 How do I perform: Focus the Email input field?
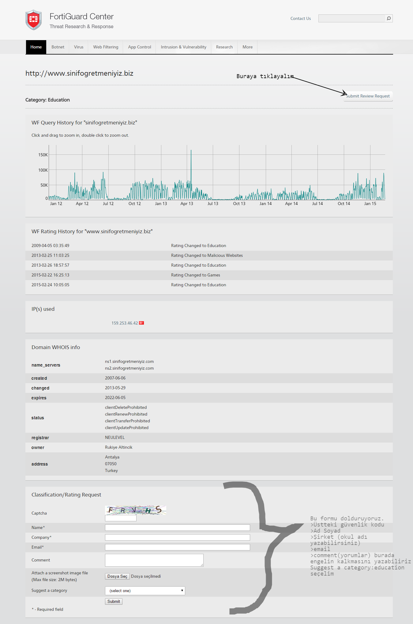[177, 547]
